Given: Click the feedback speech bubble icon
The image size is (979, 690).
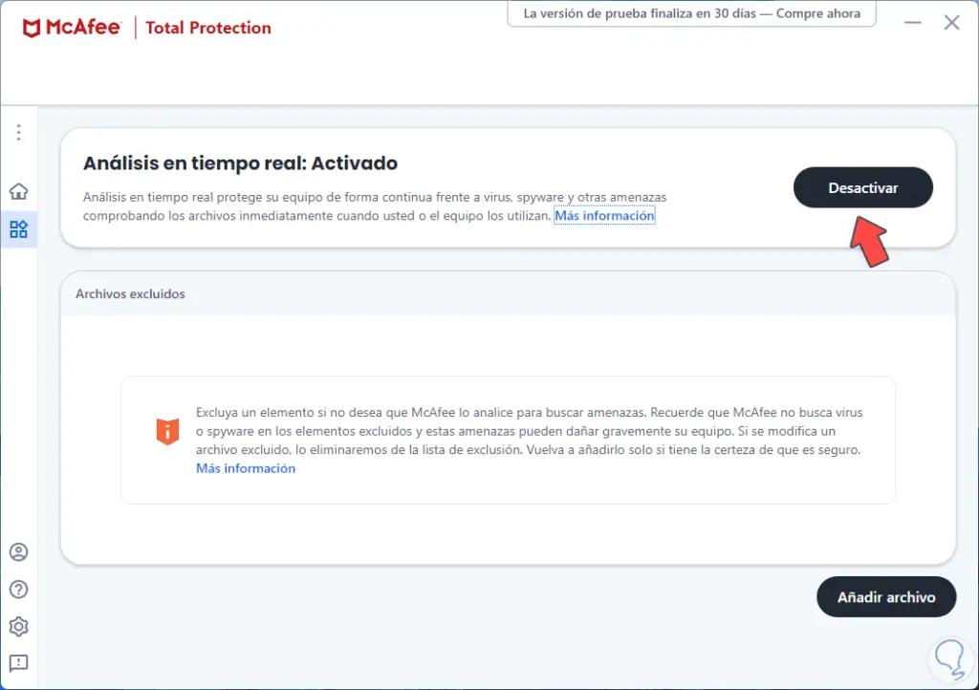Looking at the screenshot, I should coord(18,662).
